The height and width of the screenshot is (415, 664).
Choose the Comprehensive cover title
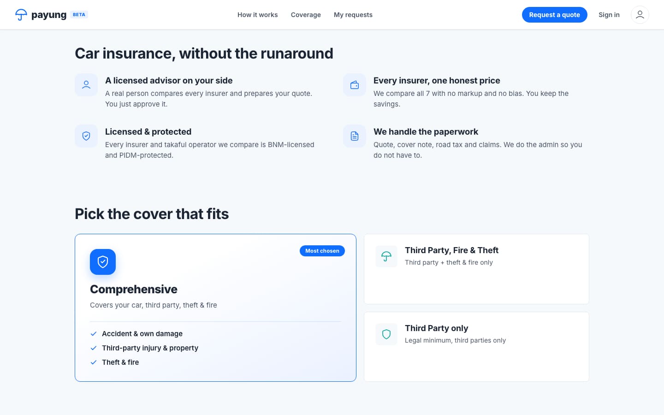tap(134, 289)
